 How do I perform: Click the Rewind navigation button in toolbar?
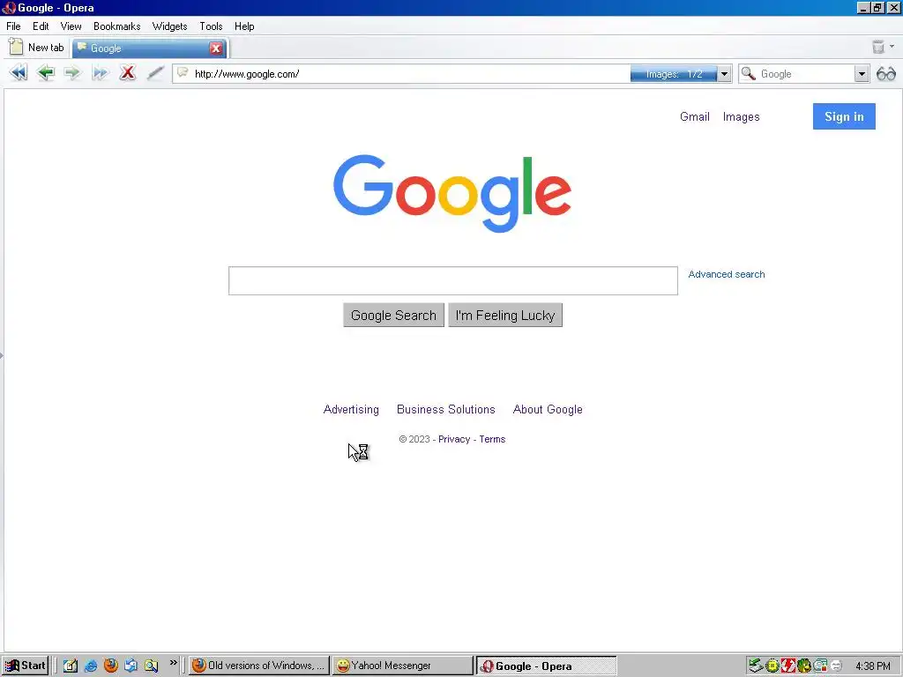click(18, 73)
